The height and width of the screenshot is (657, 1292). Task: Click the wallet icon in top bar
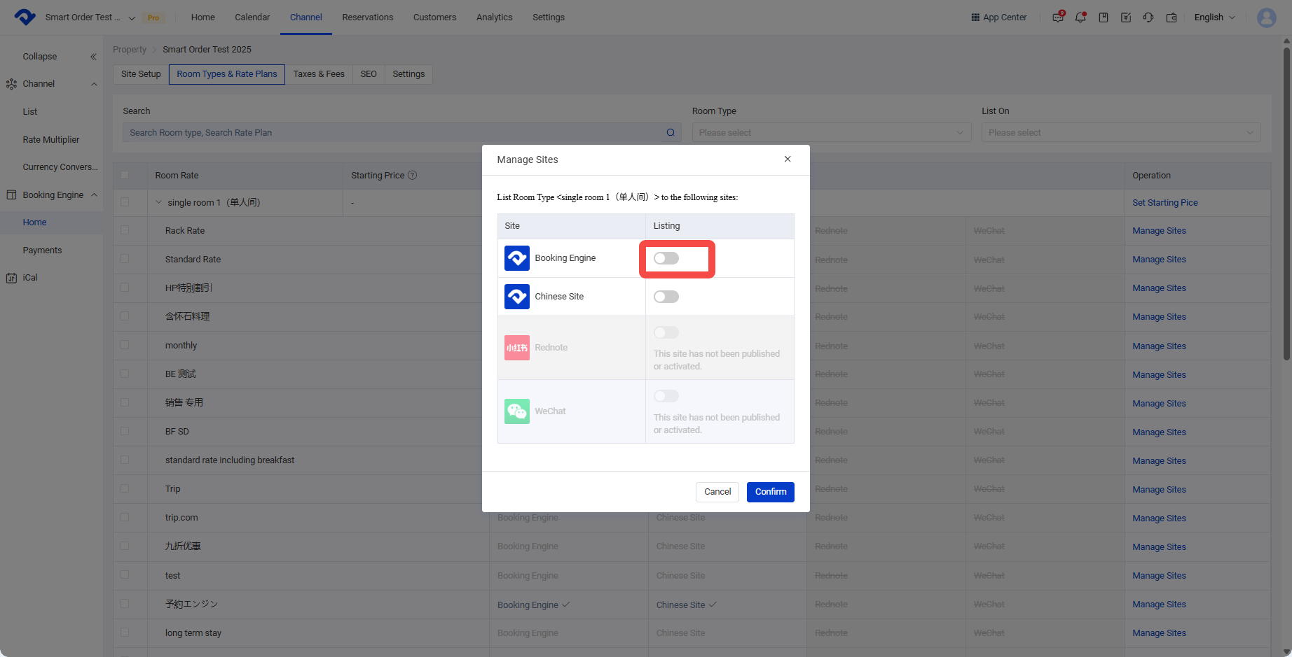tap(1171, 17)
